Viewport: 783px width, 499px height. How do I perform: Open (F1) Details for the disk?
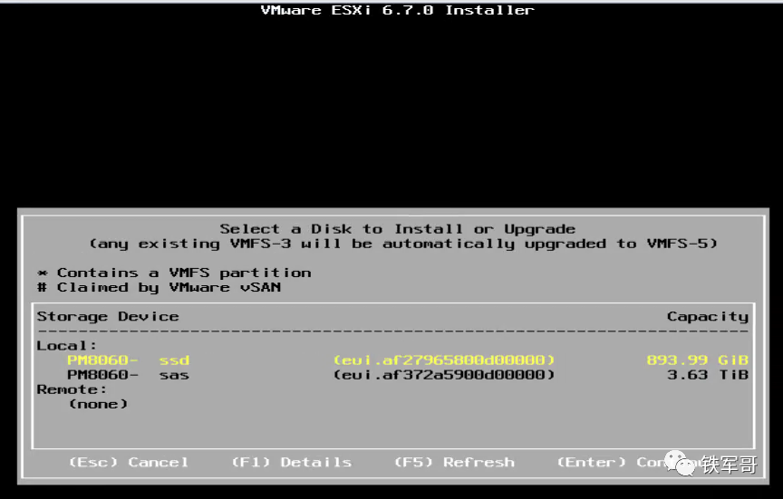pos(292,462)
